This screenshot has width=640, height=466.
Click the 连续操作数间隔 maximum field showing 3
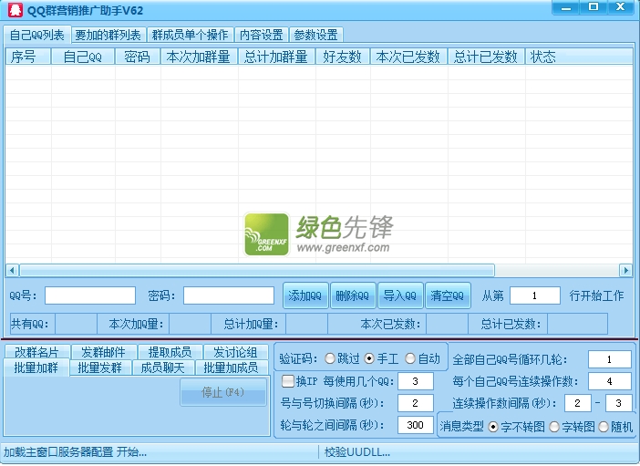pyautogui.click(x=619, y=403)
